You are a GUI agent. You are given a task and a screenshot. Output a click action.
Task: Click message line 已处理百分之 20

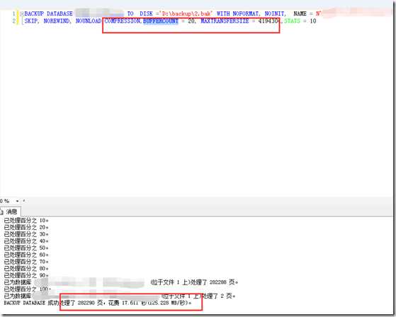(x=26, y=227)
